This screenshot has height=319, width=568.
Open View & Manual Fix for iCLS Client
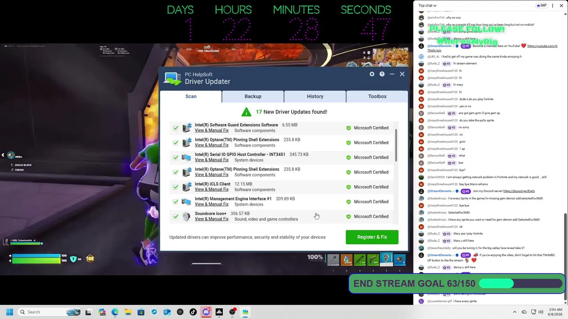[212, 190]
